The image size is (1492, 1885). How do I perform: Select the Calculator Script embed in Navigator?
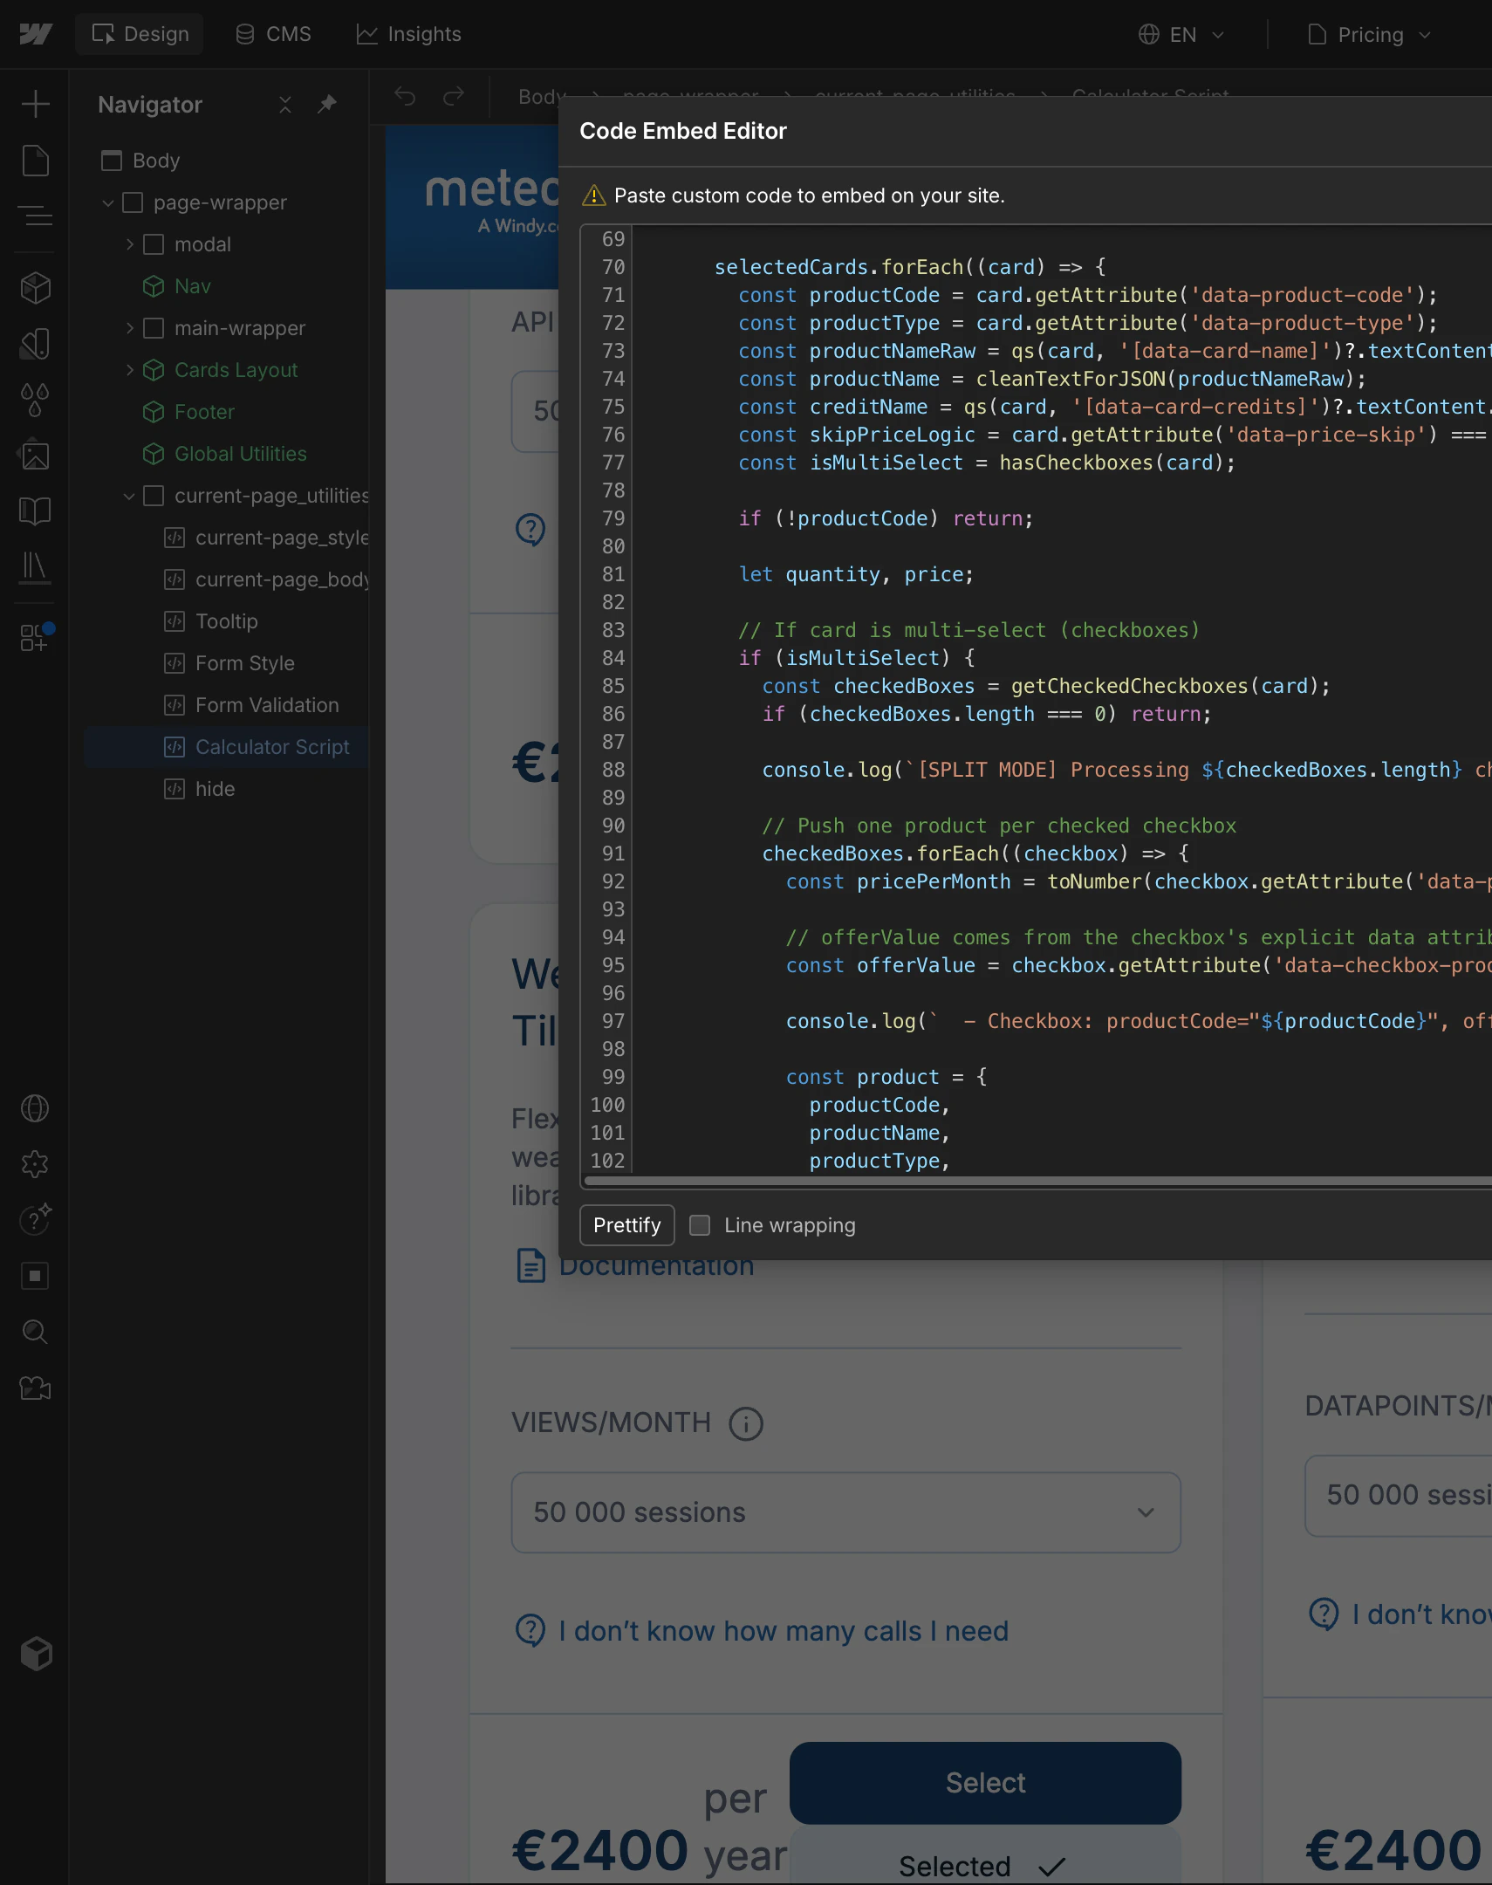(x=227, y=747)
